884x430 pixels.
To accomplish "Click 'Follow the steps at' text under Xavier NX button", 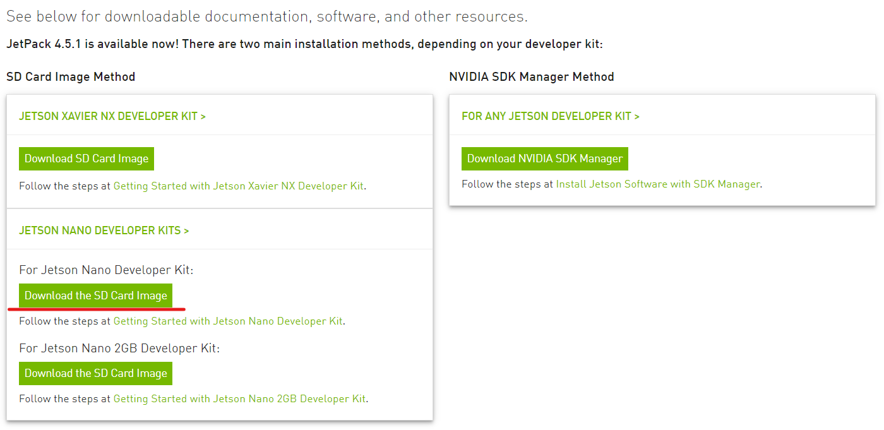I will pyautogui.click(x=64, y=186).
